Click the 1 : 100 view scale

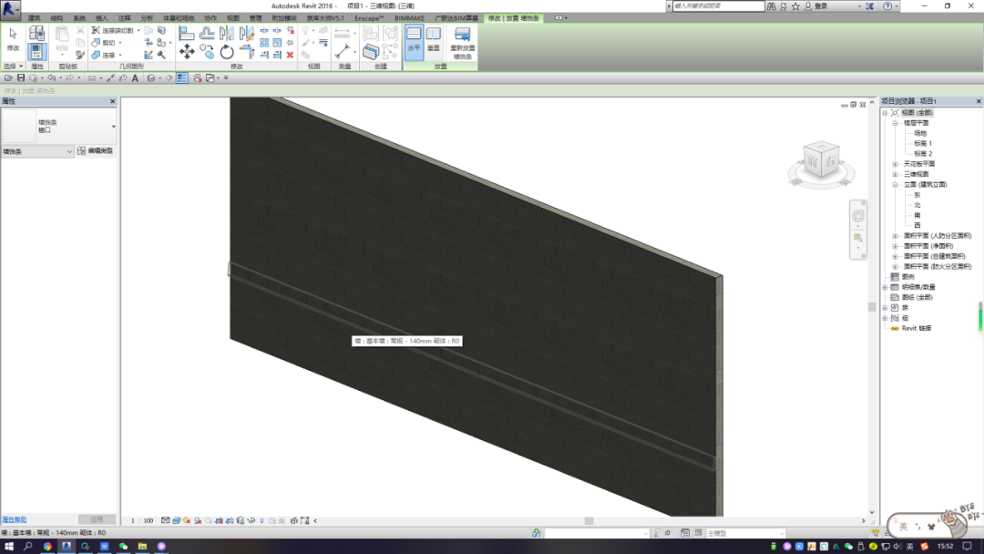point(142,521)
